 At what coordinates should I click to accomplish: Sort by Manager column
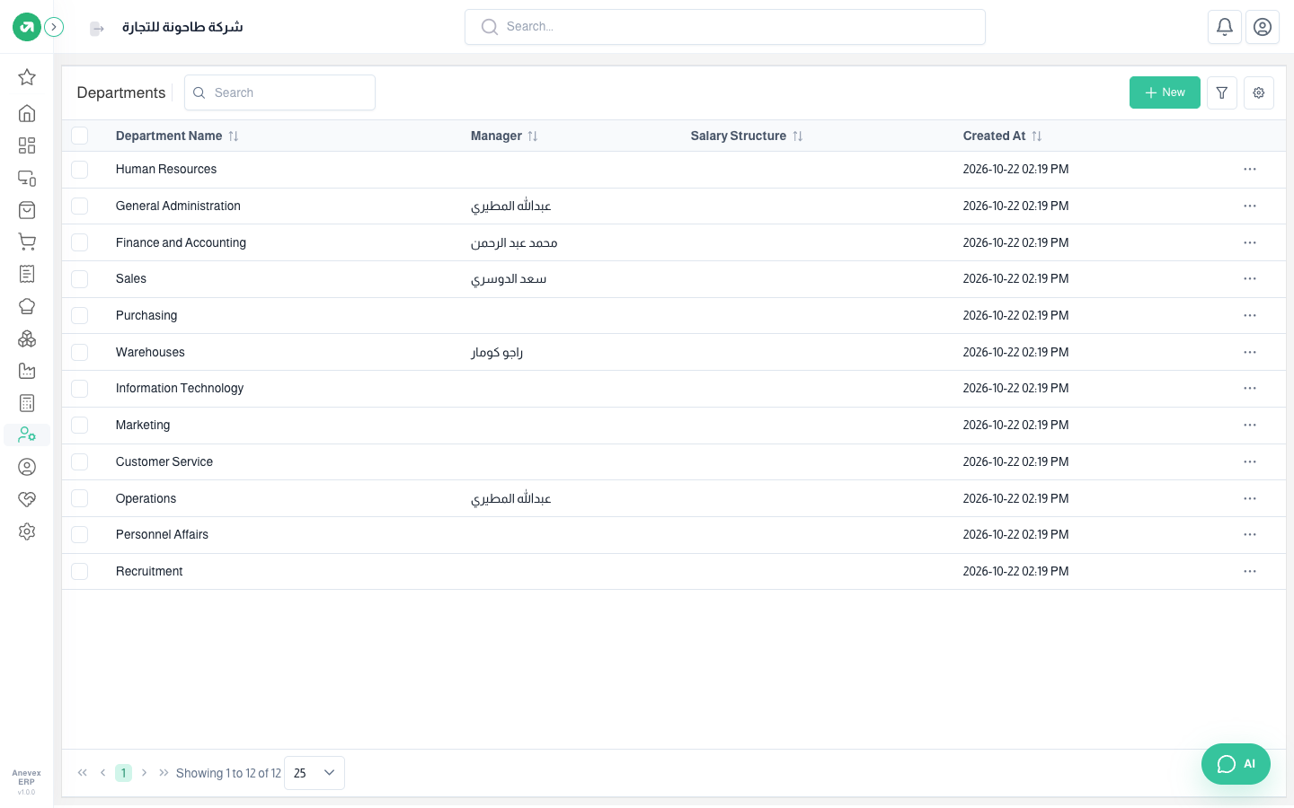(x=504, y=136)
